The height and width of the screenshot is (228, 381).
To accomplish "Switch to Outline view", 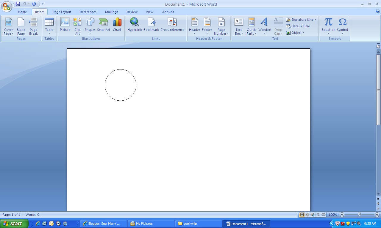I will tap(318, 215).
